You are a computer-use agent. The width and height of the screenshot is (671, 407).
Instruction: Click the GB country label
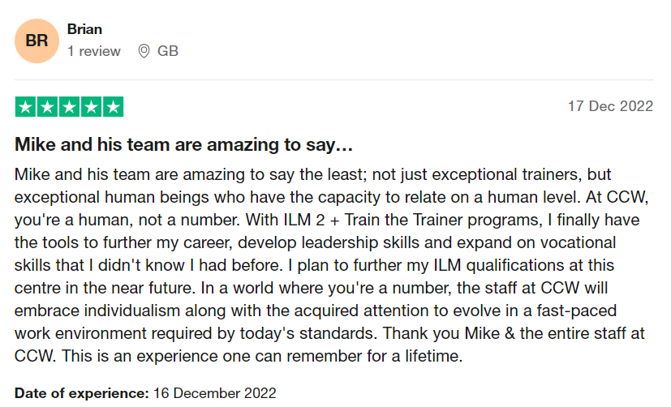pyautogui.click(x=168, y=51)
